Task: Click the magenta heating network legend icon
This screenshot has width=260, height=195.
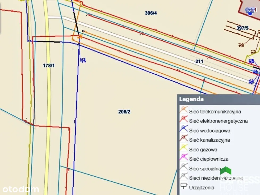Action: point(184,158)
